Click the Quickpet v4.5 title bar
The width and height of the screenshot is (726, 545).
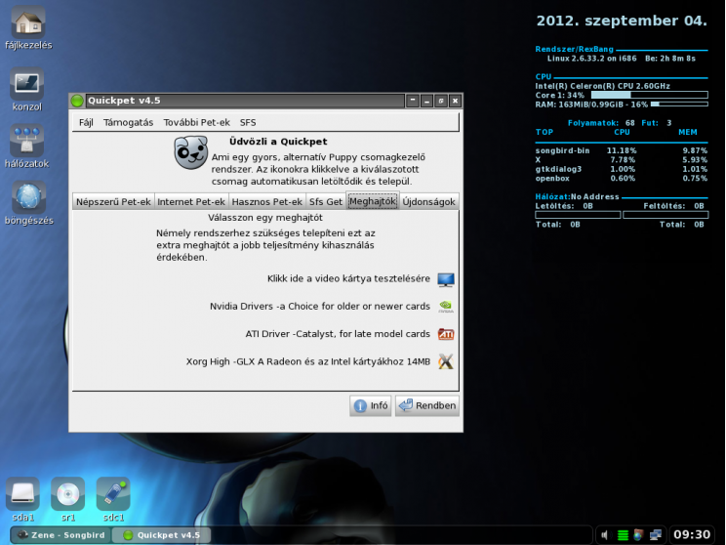coord(245,101)
